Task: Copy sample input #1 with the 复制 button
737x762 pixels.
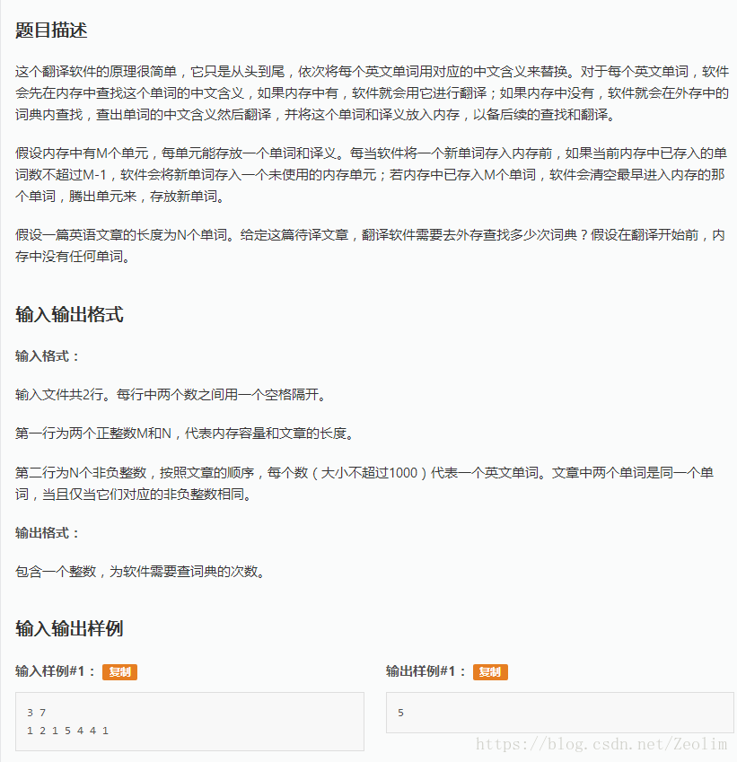Action: point(119,671)
